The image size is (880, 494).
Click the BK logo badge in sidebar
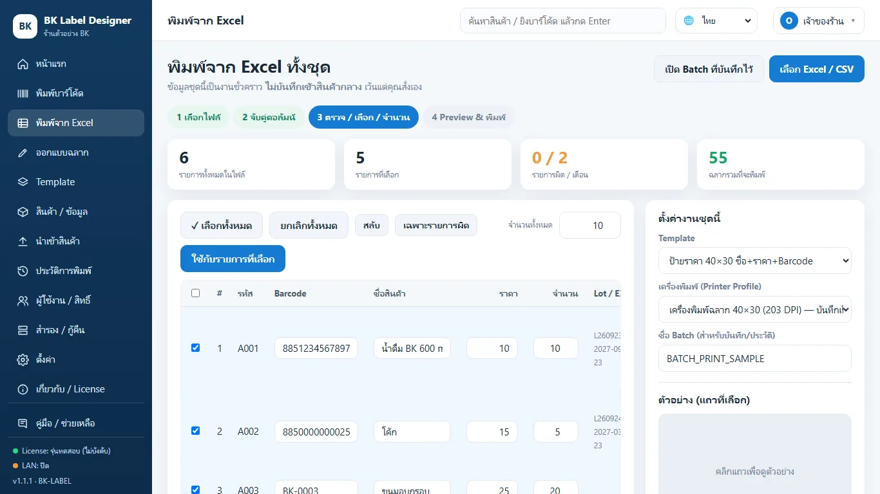pyautogui.click(x=25, y=26)
